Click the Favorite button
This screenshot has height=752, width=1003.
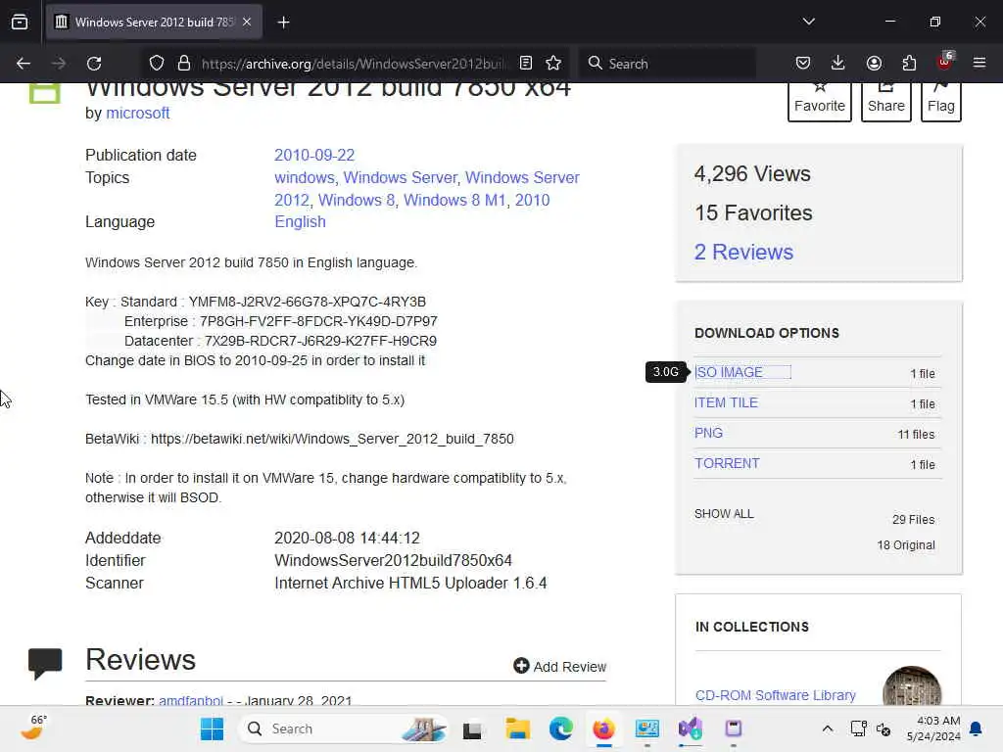pyautogui.click(x=820, y=101)
